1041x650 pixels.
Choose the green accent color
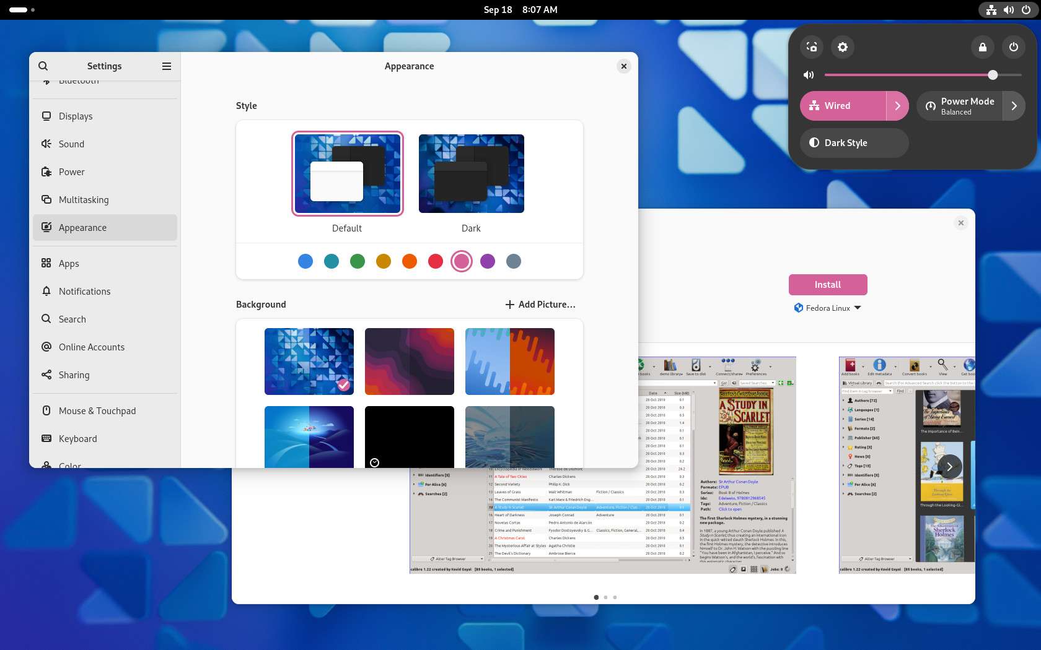[358, 261]
